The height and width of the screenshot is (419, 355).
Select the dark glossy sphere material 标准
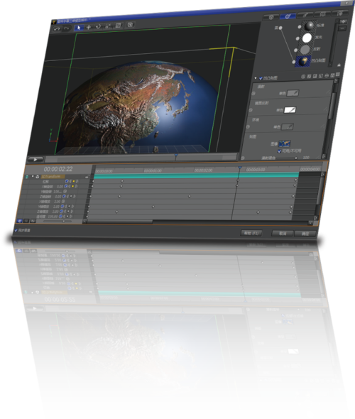click(310, 26)
